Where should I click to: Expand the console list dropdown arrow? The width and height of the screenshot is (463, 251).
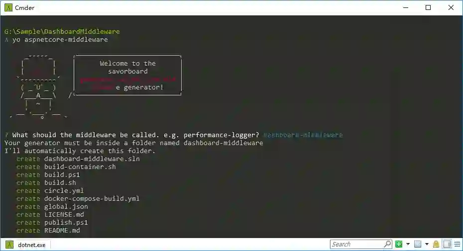[427, 244]
